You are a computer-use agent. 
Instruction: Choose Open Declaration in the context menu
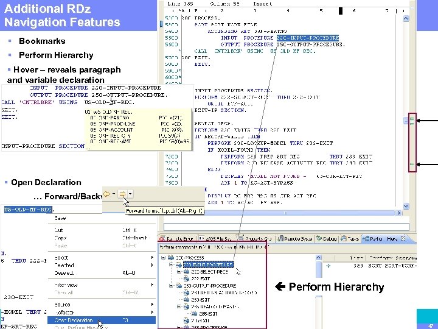[x=102, y=320]
